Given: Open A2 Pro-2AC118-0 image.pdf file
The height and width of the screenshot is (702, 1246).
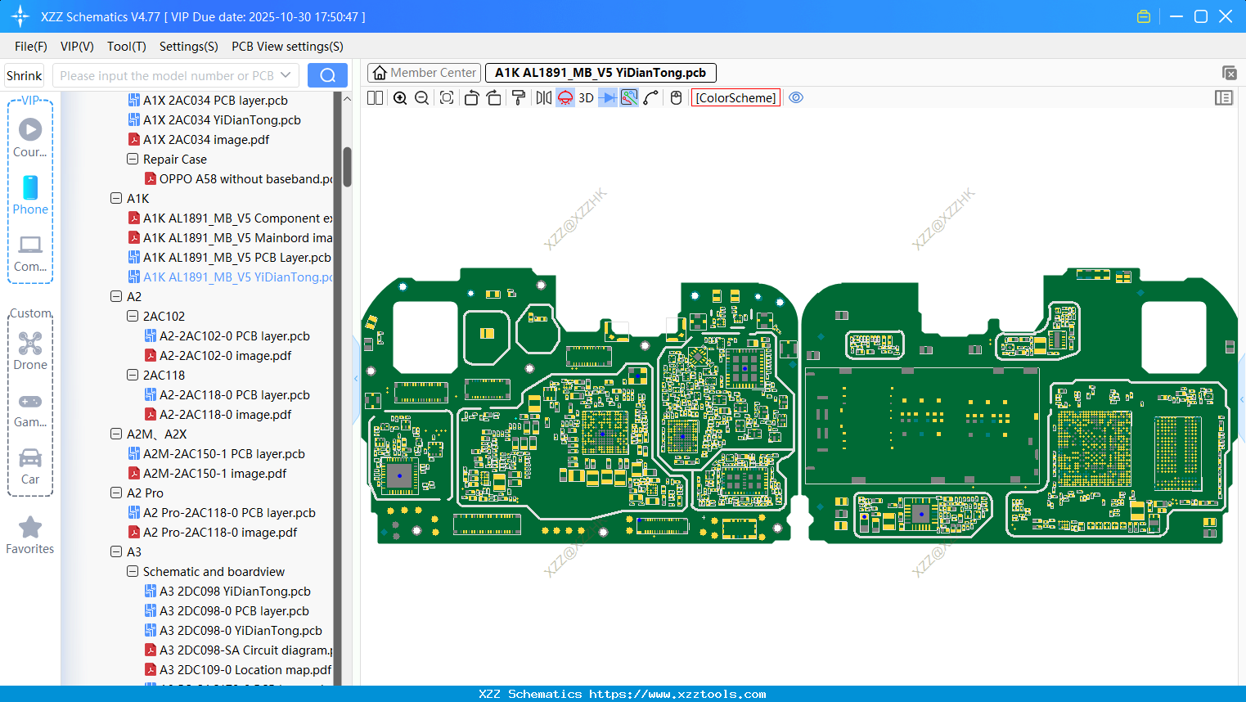Looking at the screenshot, I should pyautogui.click(x=219, y=533).
